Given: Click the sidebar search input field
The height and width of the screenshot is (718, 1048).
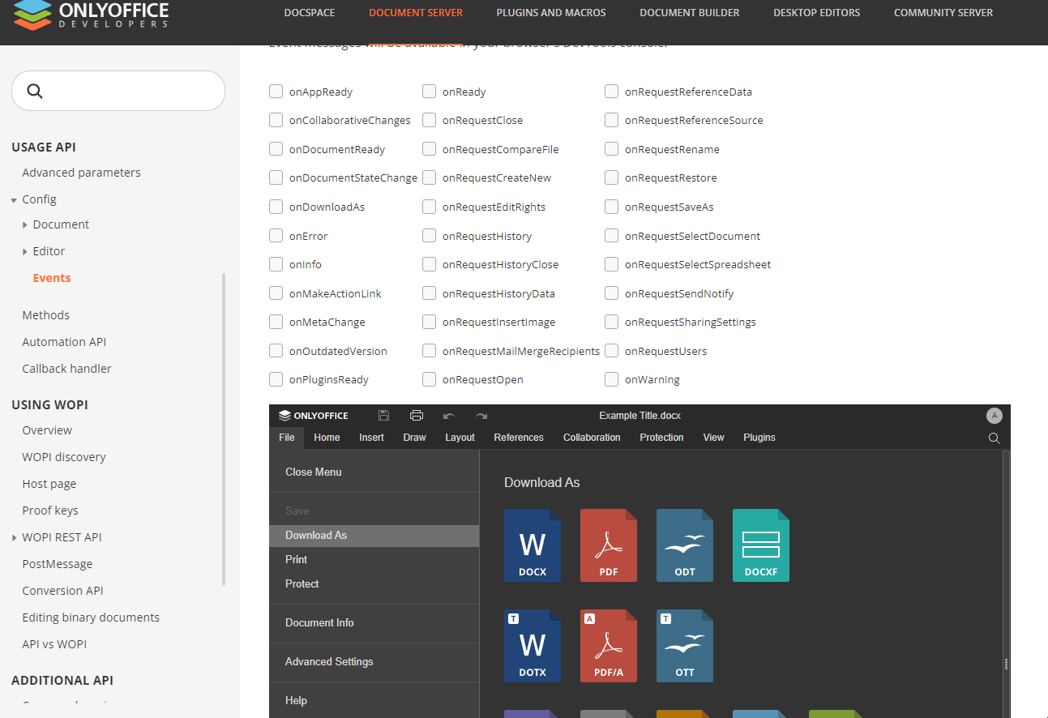Looking at the screenshot, I should point(118,91).
